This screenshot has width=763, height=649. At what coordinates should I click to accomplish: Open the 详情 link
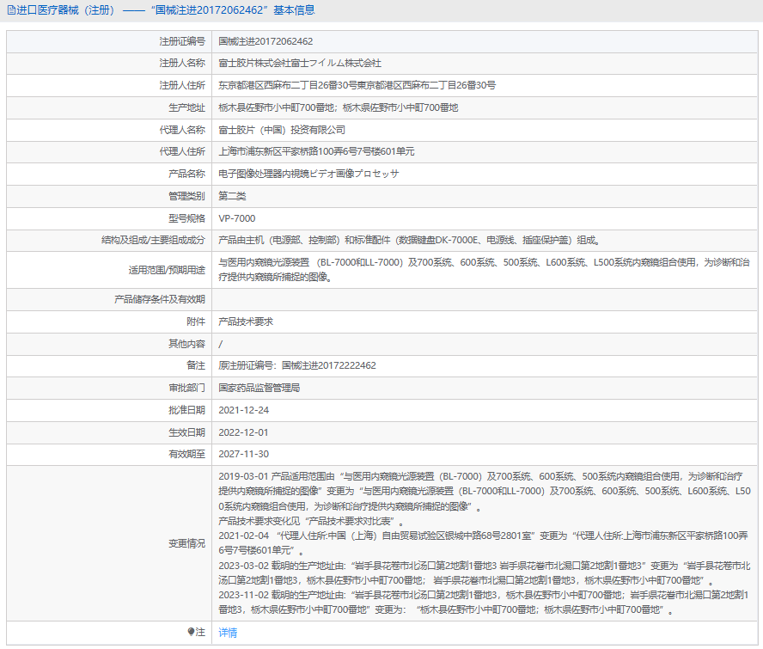228,633
